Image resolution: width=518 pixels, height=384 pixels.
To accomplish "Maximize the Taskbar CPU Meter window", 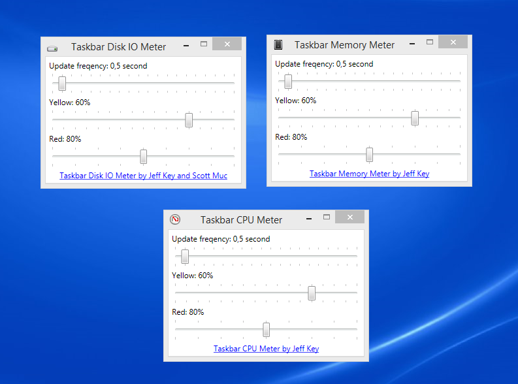I will pos(327,217).
